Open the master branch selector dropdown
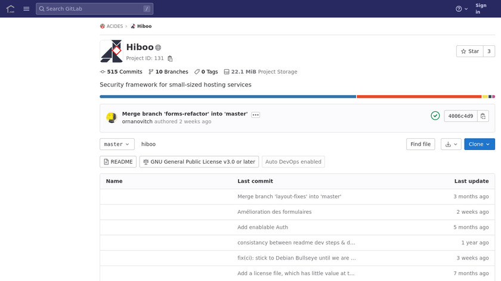The image size is (501, 281). [117, 144]
